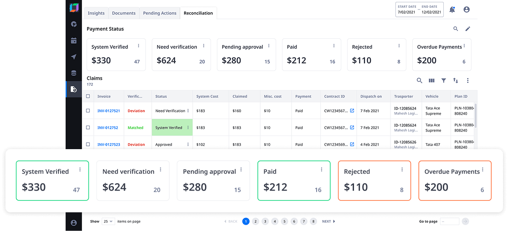
Task: Sort by the System Cost column header
Action: click(207, 96)
